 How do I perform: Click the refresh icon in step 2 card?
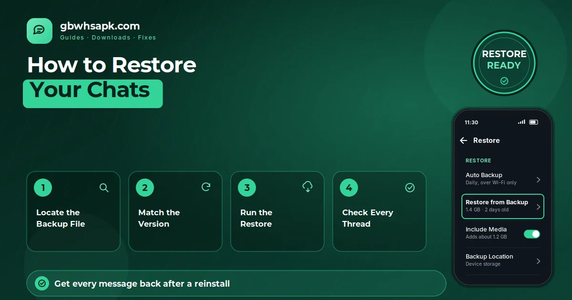point(206,187)
